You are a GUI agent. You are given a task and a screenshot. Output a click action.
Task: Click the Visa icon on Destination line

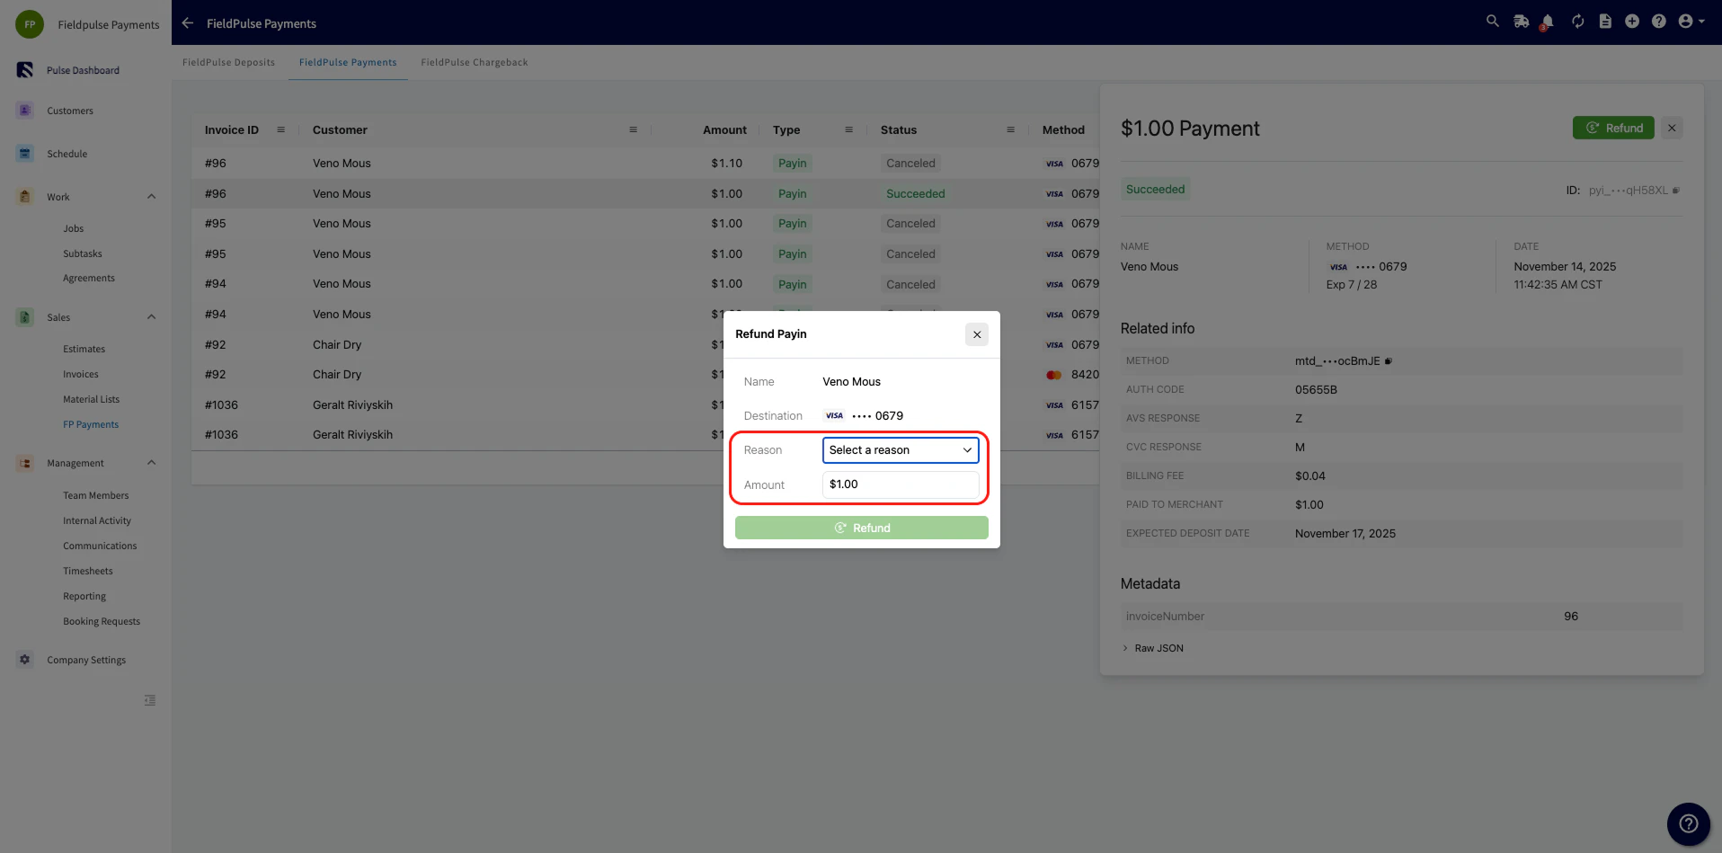[x=834, y=415]
